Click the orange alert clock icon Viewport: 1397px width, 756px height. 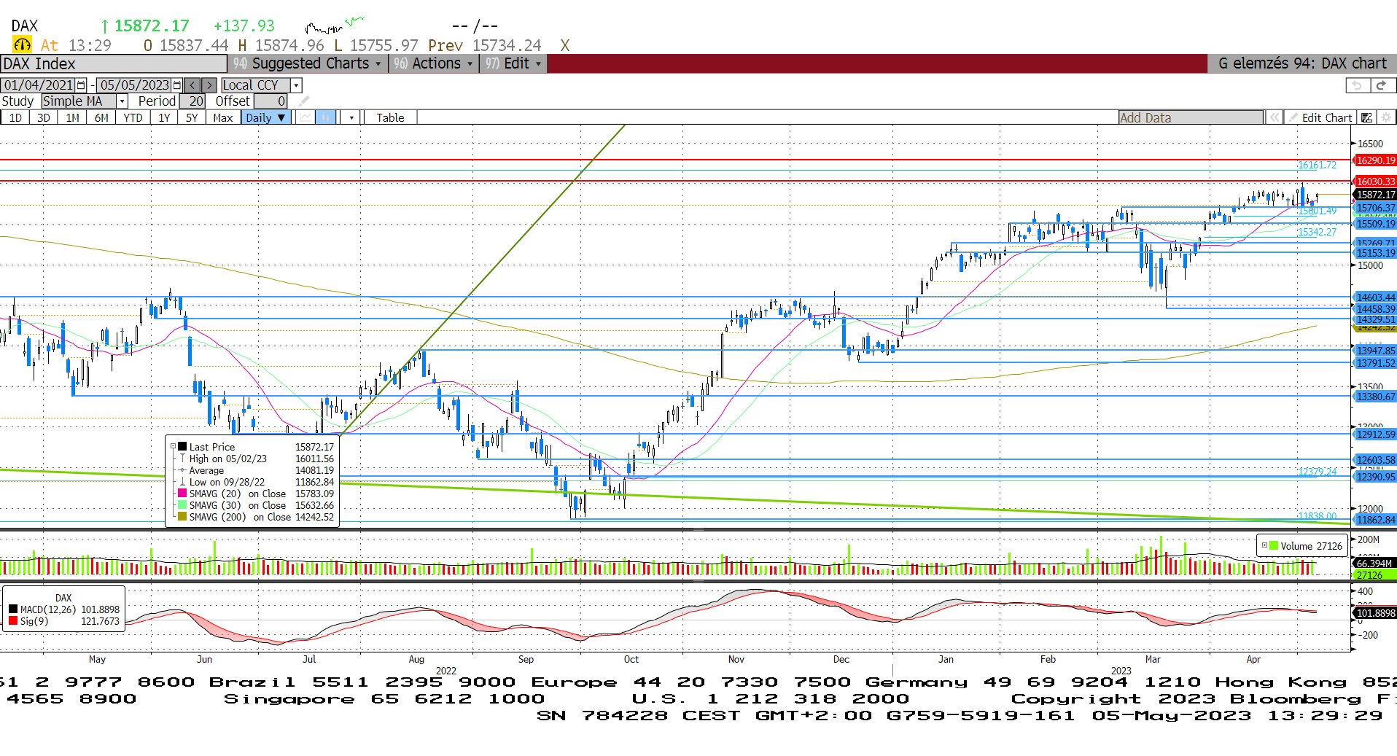[23, 45]
